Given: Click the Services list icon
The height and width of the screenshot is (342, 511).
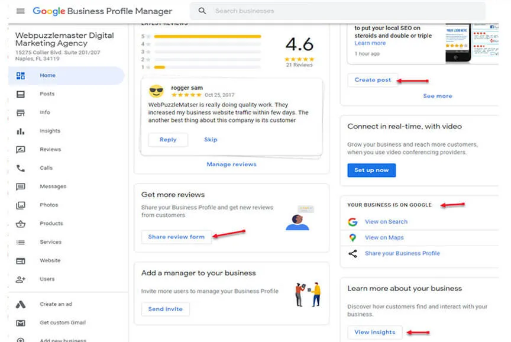Looking at the screenshot, I should click(21, 242).
